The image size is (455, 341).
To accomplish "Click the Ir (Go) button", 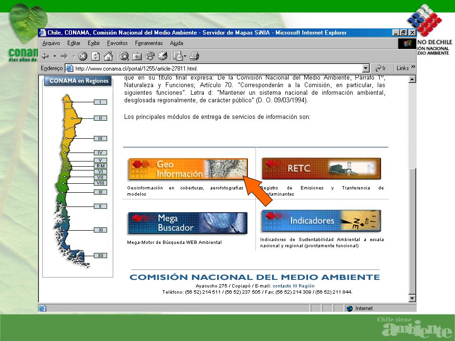I will [x=381, y=68].
